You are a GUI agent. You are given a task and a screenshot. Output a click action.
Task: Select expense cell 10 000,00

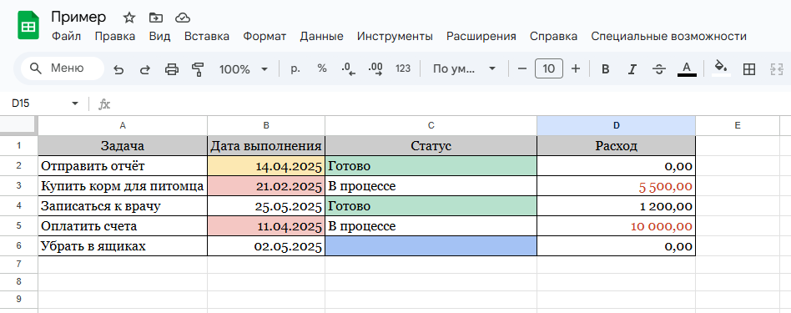tap(616, 226)
